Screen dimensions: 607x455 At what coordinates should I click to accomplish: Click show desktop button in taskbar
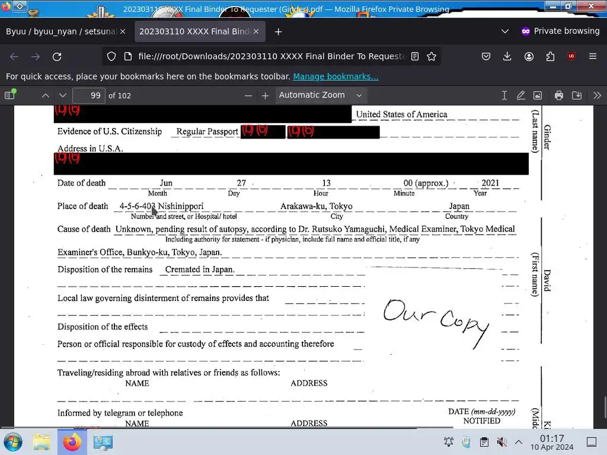pyautogui.click(x=592, y=442)
